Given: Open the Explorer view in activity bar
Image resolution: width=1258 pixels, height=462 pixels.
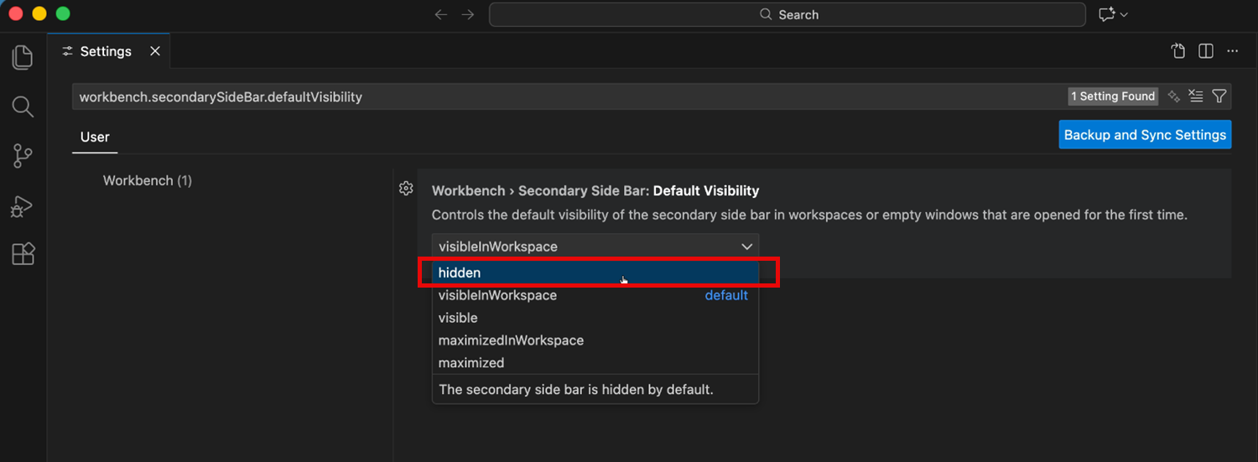Looking at the screenshot, I should pyautogui.click(x=23, y=57).
